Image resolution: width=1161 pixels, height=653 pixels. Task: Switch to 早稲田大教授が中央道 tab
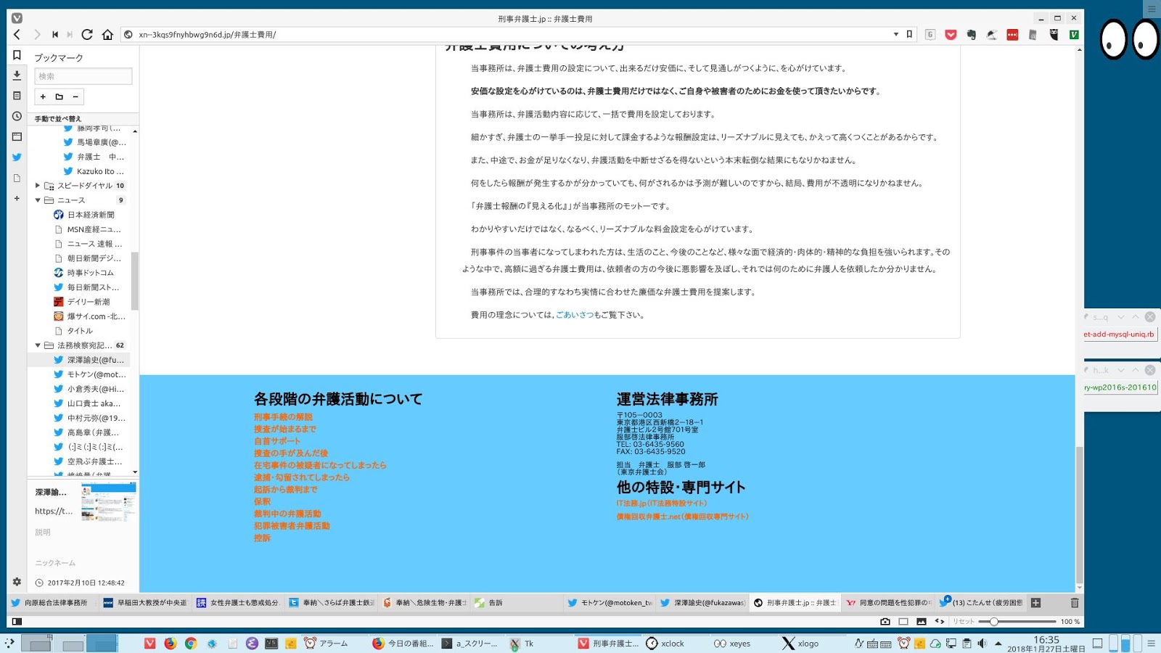tap(145, 602)
